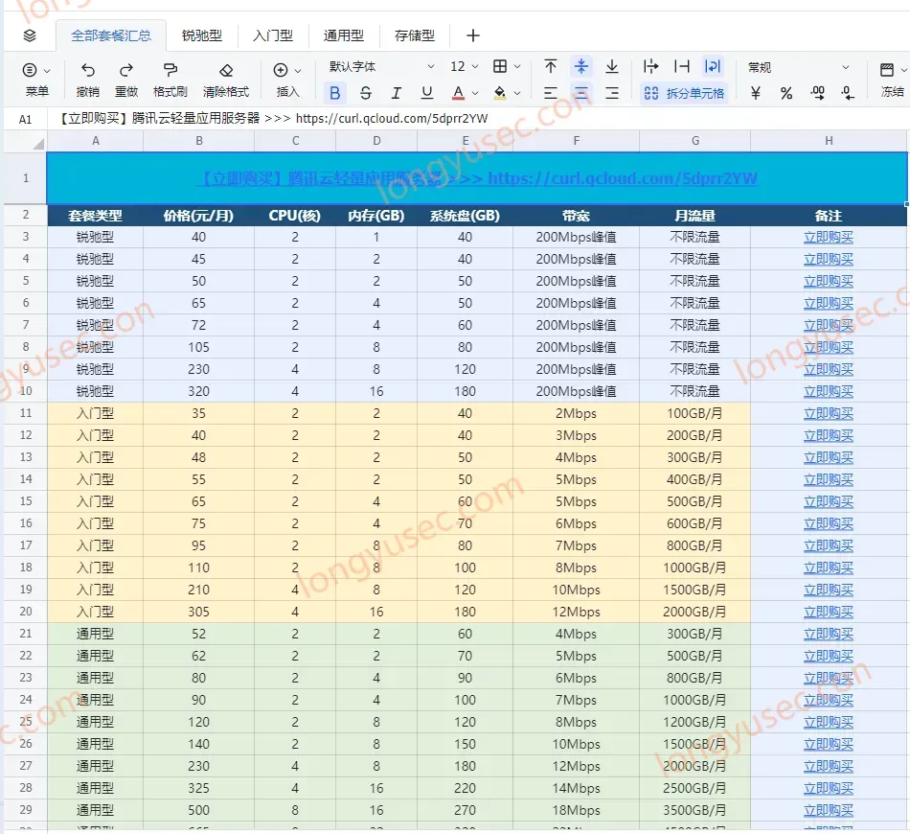The image size is (910, 834).
Task: Open the 立即购买 link in row 16
Action: pyautogui.click(x=829, y=523)
